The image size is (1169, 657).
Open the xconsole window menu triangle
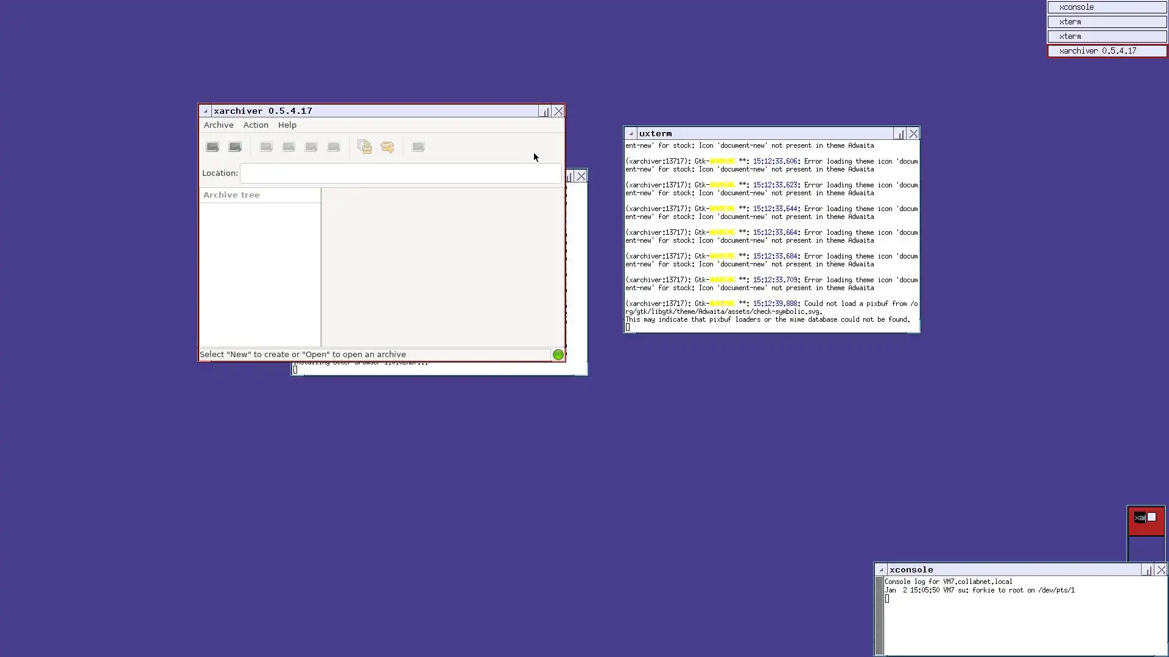881,570
